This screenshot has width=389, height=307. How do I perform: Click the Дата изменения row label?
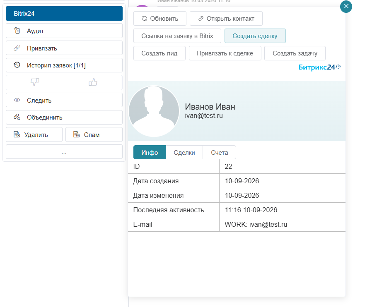158,196
